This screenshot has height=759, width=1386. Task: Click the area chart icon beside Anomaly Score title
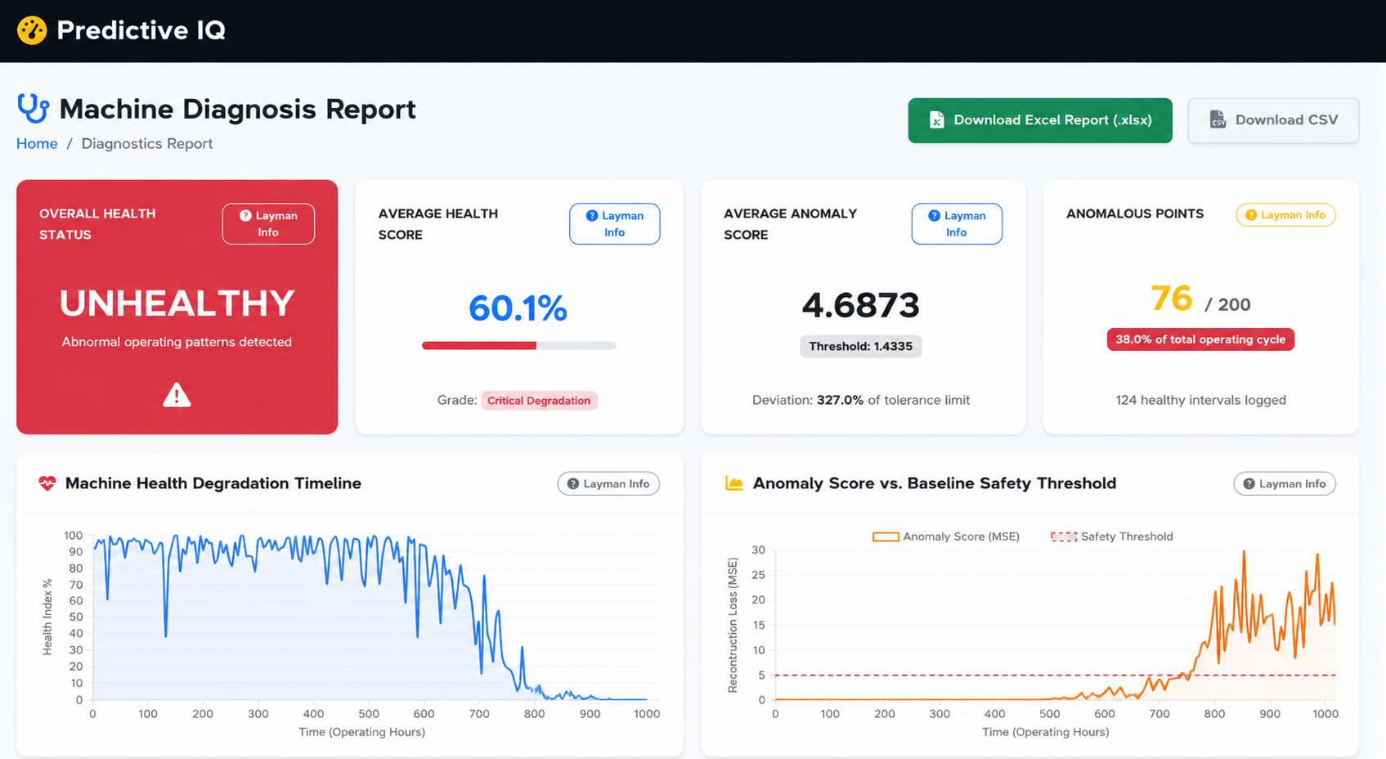(734, 483)
